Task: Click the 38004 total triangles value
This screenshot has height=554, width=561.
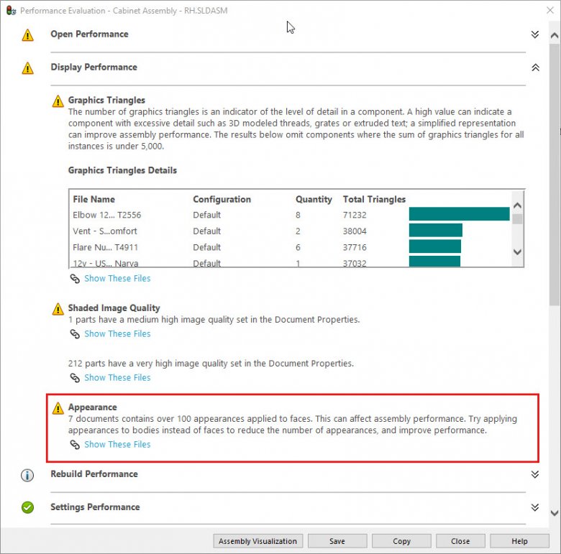Action: tap(355, 231)
